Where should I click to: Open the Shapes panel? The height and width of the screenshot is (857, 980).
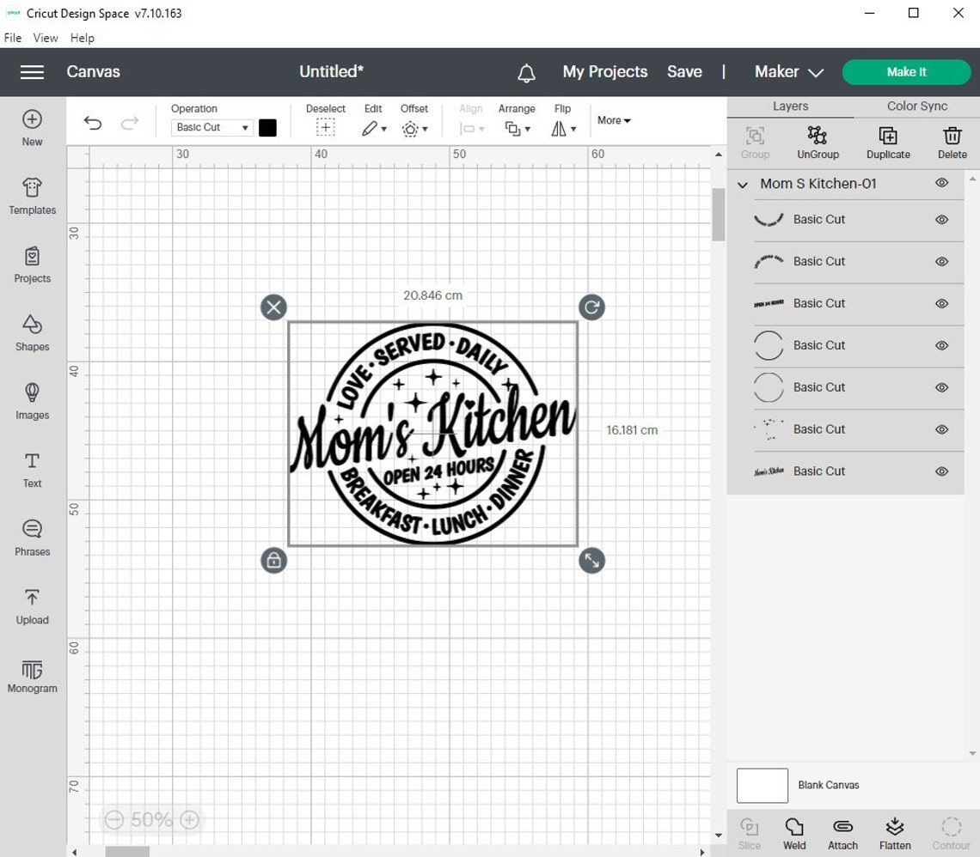[x=32, y=331]
